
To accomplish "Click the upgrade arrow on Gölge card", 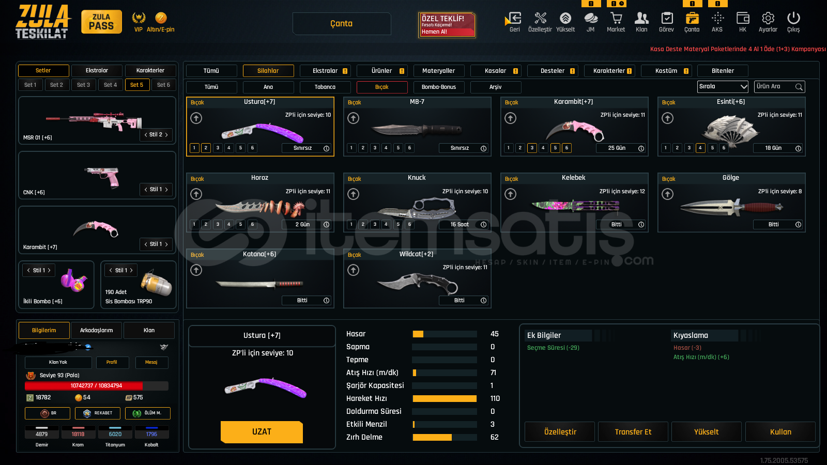I will 668,194.
